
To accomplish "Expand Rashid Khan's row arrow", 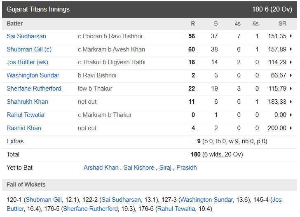I will point(291,128).
